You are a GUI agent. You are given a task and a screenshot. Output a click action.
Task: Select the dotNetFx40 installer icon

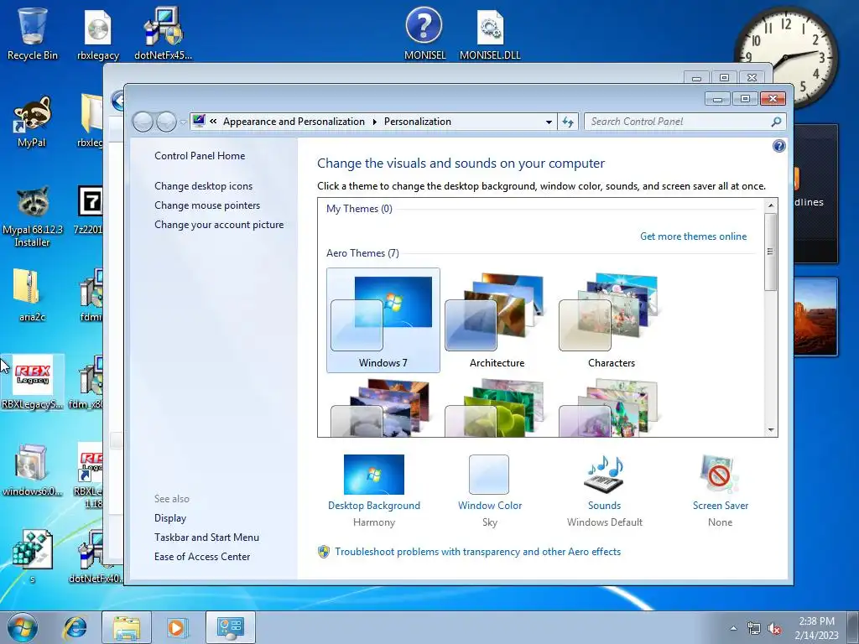[x=94, y=556]
